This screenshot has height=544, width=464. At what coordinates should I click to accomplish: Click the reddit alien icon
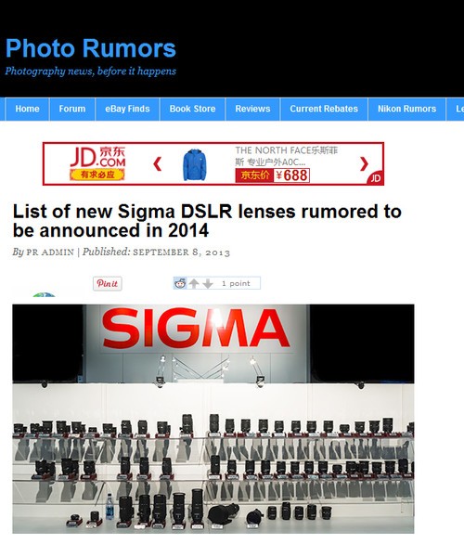pyautogui.click(x=180, y=283)
